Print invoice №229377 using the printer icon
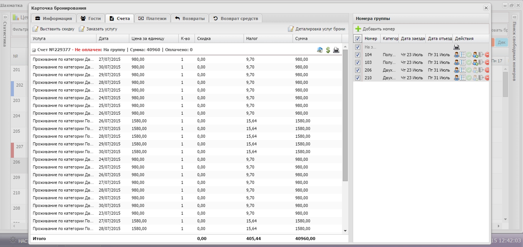Screen dimensions: 523x247 336,50
